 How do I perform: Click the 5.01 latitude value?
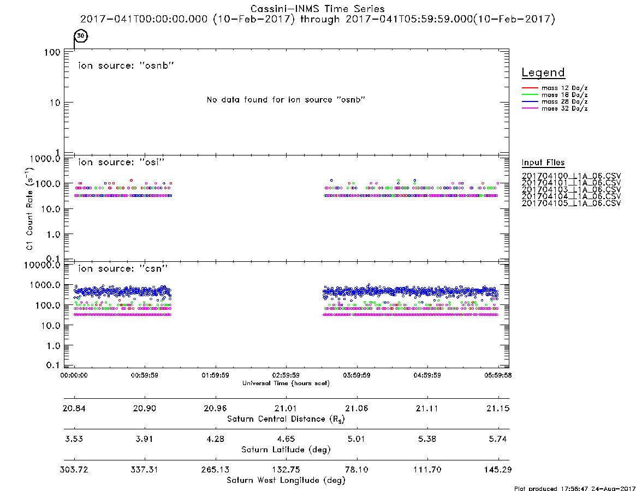pyautogui.click(x=356, y=439)
